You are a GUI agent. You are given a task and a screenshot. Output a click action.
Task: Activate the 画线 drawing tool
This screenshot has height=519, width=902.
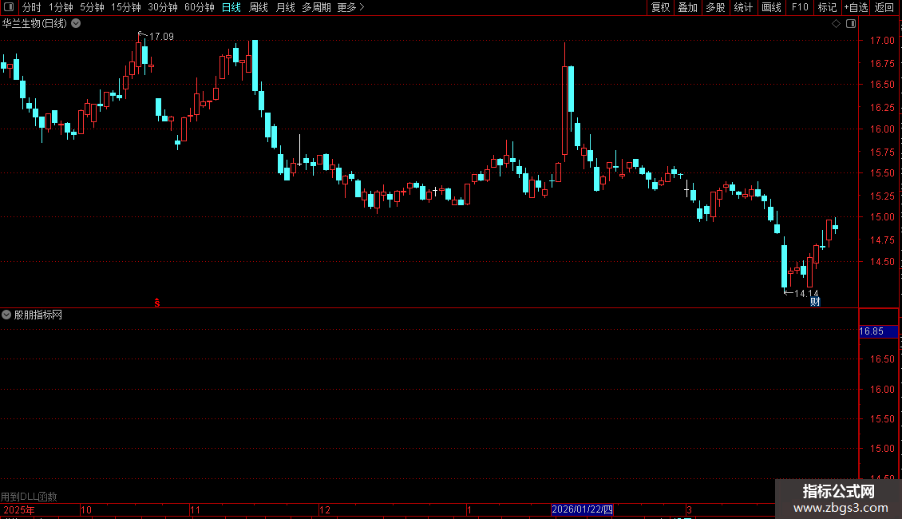(x=771, y=7)
